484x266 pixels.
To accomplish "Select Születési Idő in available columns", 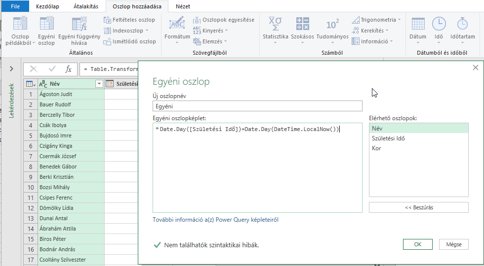I will 419,138.
